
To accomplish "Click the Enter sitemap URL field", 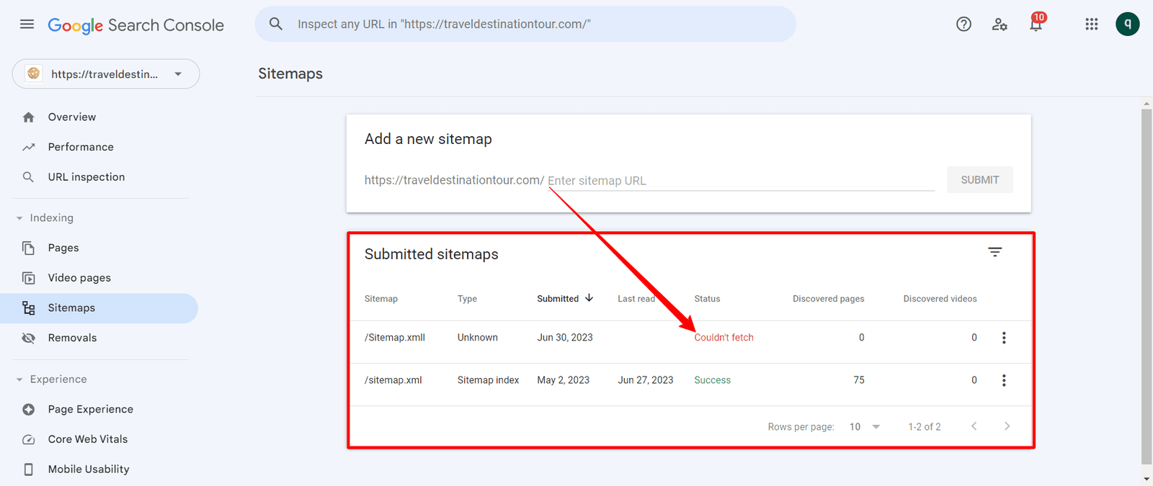I will click(x=741, y=180).
